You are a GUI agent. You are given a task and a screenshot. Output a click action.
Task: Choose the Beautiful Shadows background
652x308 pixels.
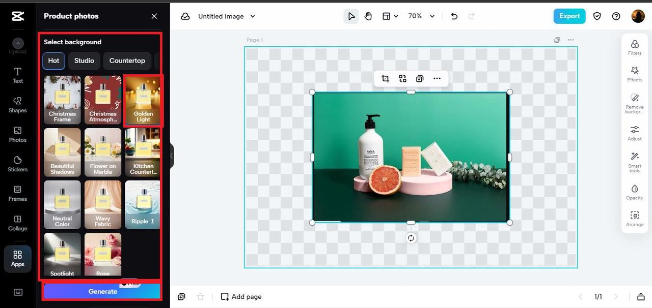click(x=62, y=152)
